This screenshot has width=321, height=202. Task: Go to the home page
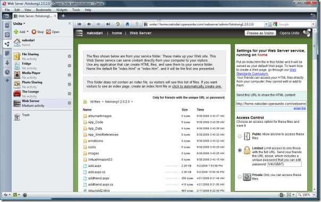pos(127,24)
